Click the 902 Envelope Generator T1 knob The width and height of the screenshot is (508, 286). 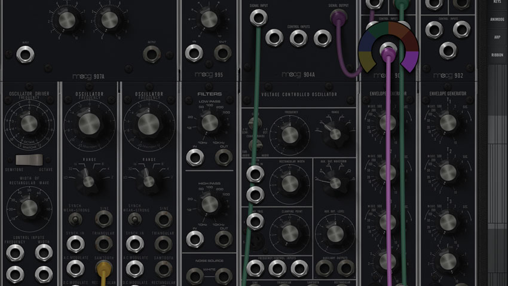(x=448, y=123)
